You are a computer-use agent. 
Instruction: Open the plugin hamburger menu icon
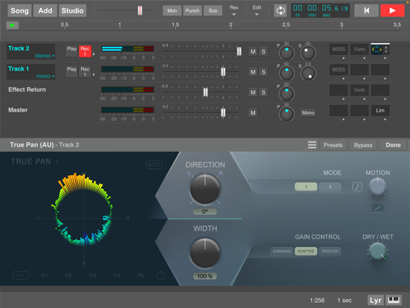click(312, 145)
